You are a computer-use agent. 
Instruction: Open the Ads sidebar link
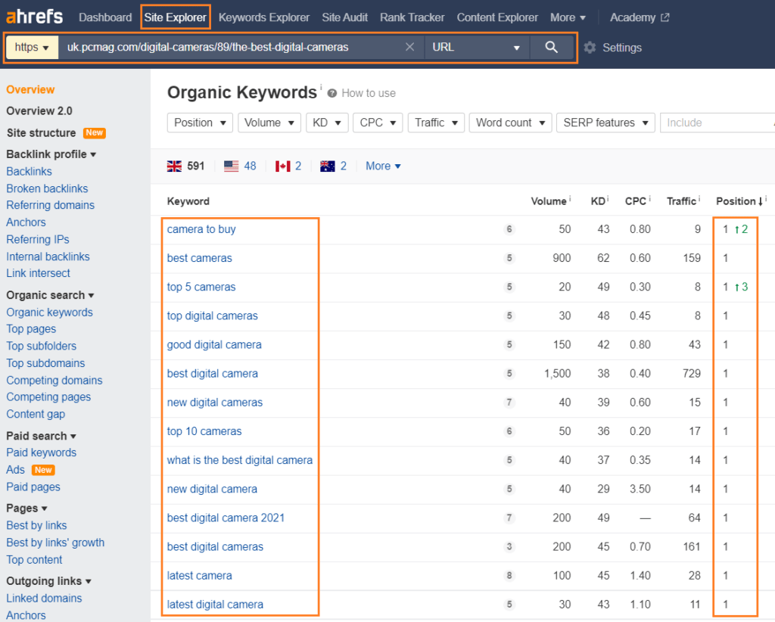[15, 470]
